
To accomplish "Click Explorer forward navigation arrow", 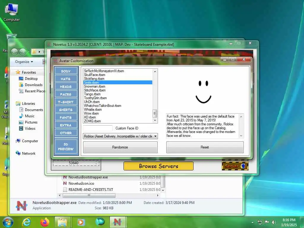I will pos(23,52).
